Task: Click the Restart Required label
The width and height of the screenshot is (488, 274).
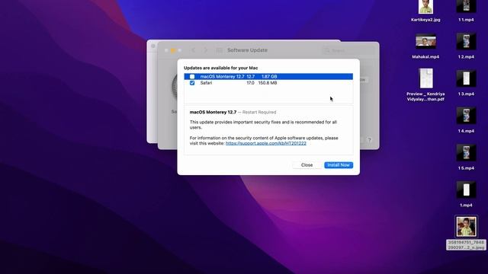Action: pos(259,112)
